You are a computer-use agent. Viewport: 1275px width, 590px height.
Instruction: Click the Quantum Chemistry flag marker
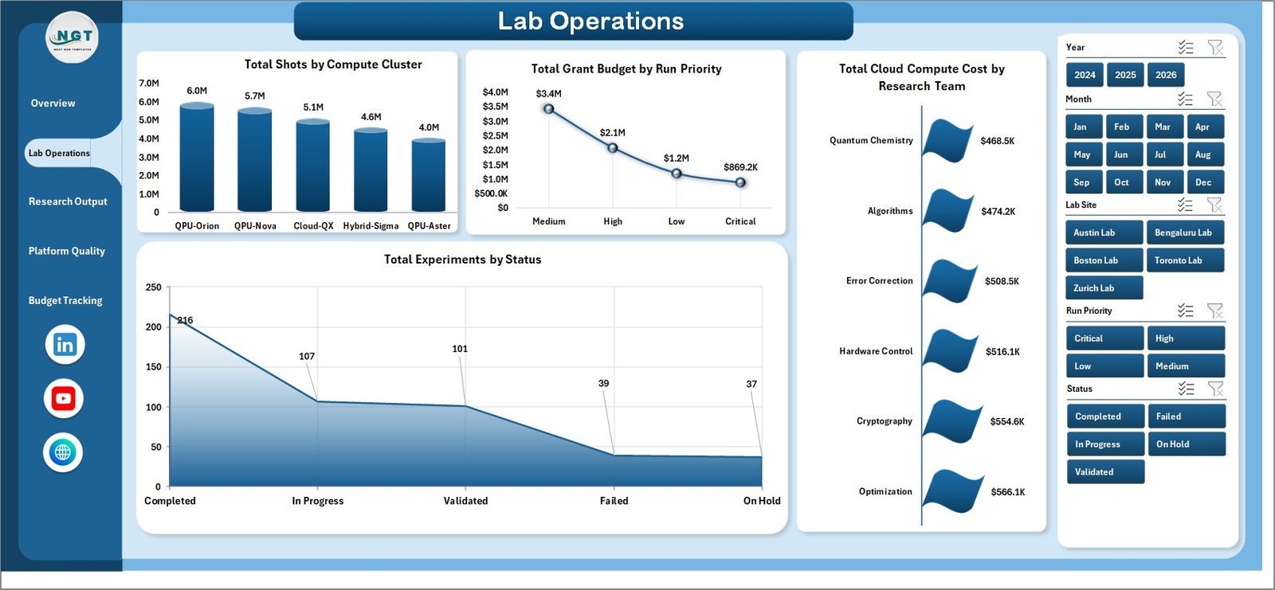948,141
